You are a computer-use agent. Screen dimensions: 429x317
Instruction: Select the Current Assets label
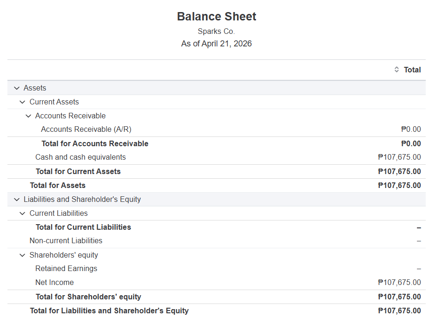click(54, 102)
